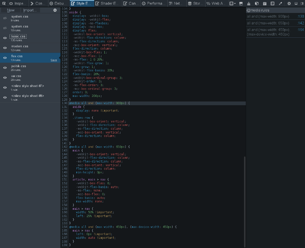305x248 pixels.
Task: Click the scratchpad clapperboard icon
Action: (x=265, y=3)
